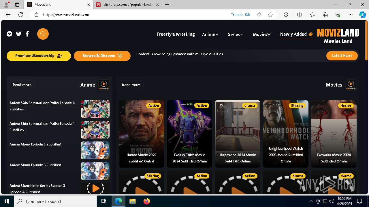Open Neighborhood Watch 2025 Movie poster
369x207 pixels.
click(x=286, y=134)
